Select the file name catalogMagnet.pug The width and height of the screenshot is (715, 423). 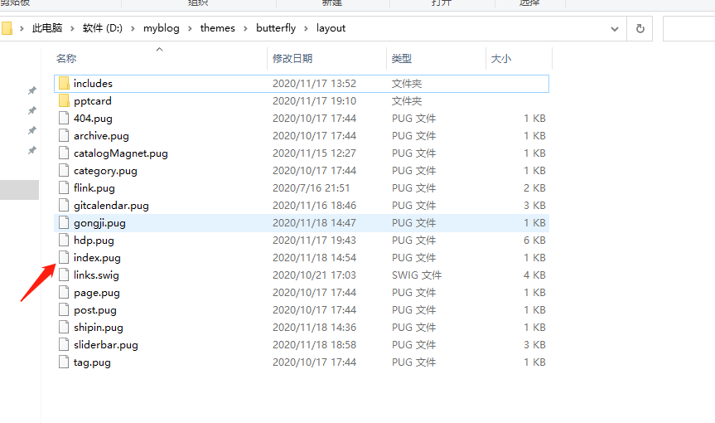pos(121,153)
